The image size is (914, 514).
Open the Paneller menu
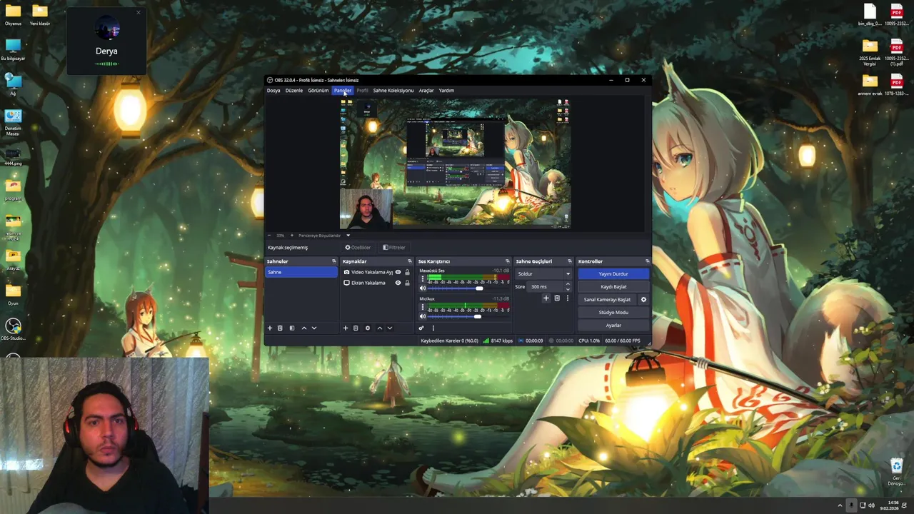[x=343, y=91]
